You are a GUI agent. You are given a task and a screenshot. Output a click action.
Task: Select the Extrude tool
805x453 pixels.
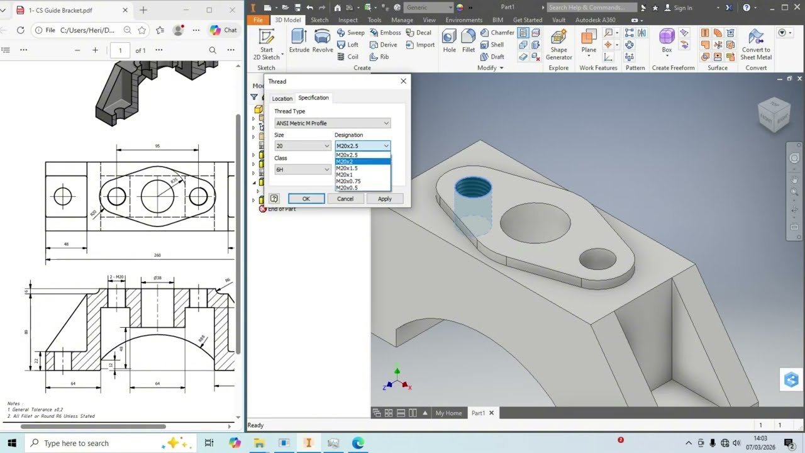(299, 42)
